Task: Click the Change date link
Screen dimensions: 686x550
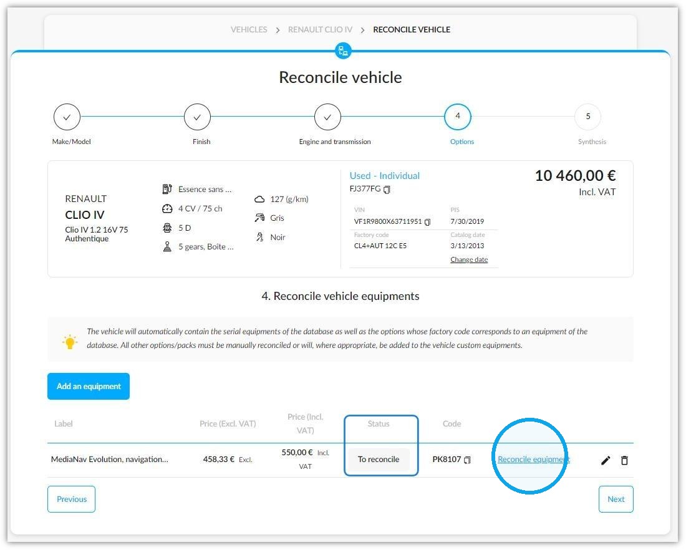Action: coord(469,259)
